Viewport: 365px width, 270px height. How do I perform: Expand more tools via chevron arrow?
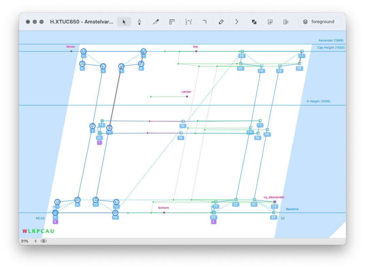pyautogui.click(x=237, y=22)
